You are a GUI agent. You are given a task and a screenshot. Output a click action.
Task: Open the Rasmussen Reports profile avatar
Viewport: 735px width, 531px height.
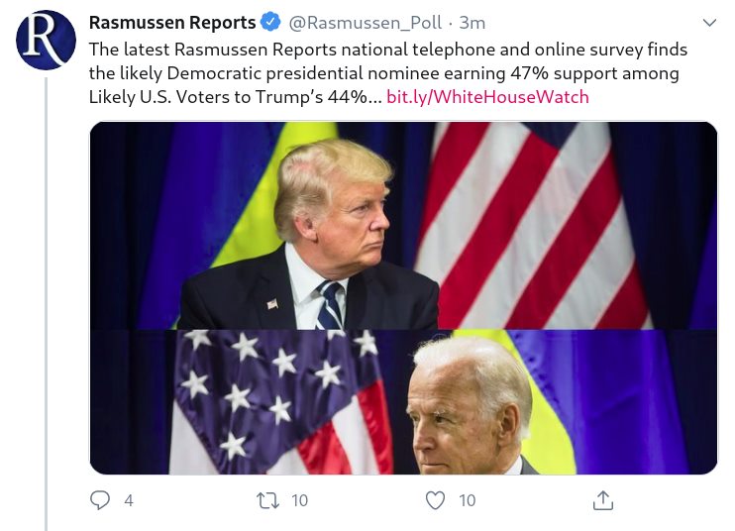tap(46, 40)
